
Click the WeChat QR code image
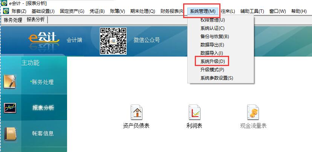click(x=113, y=40)
